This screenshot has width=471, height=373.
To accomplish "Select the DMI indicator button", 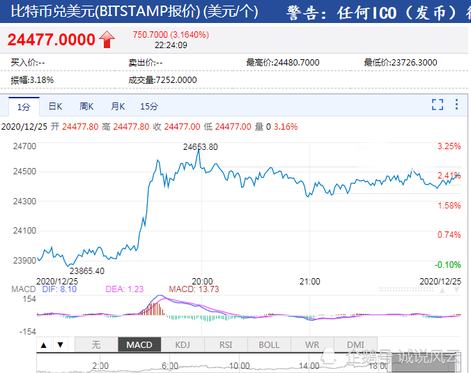I will coord(355,344).
